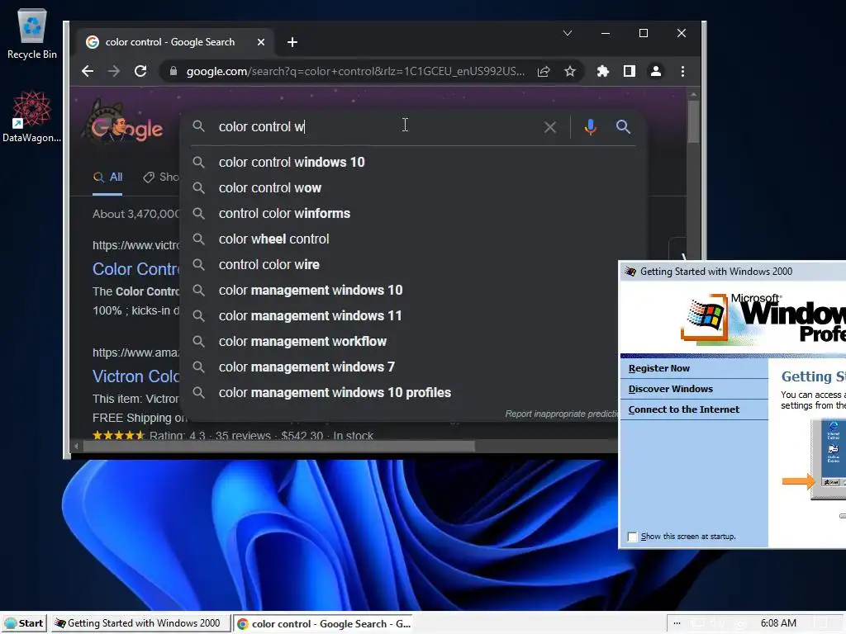Open the Recycle Bin desktop icon
Image resolution: width=846 pixels, height=634 pixels.
[32, 34]
